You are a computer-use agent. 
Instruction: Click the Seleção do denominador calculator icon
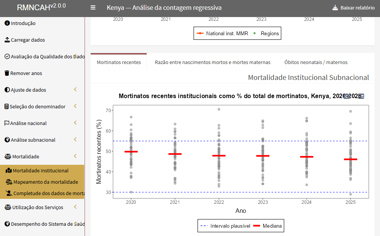(x=6, y=106)
